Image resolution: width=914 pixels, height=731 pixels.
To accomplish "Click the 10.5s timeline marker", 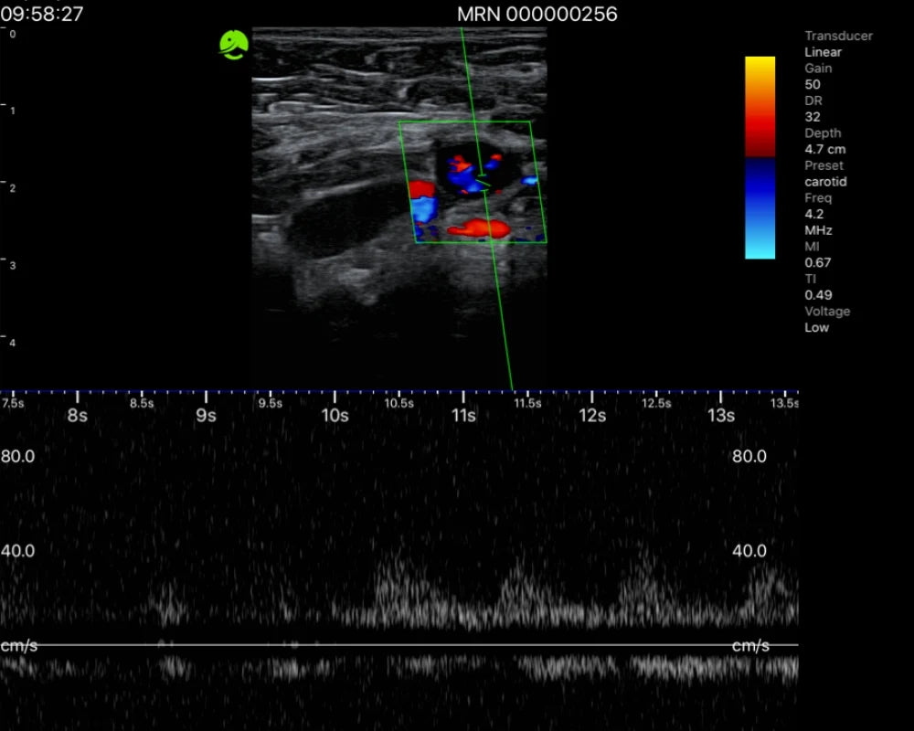I will 399,403.
